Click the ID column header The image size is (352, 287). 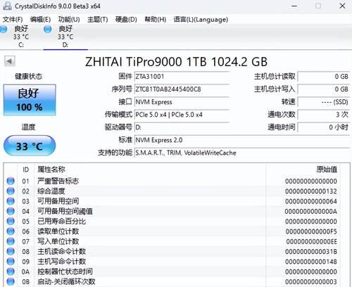26,170
